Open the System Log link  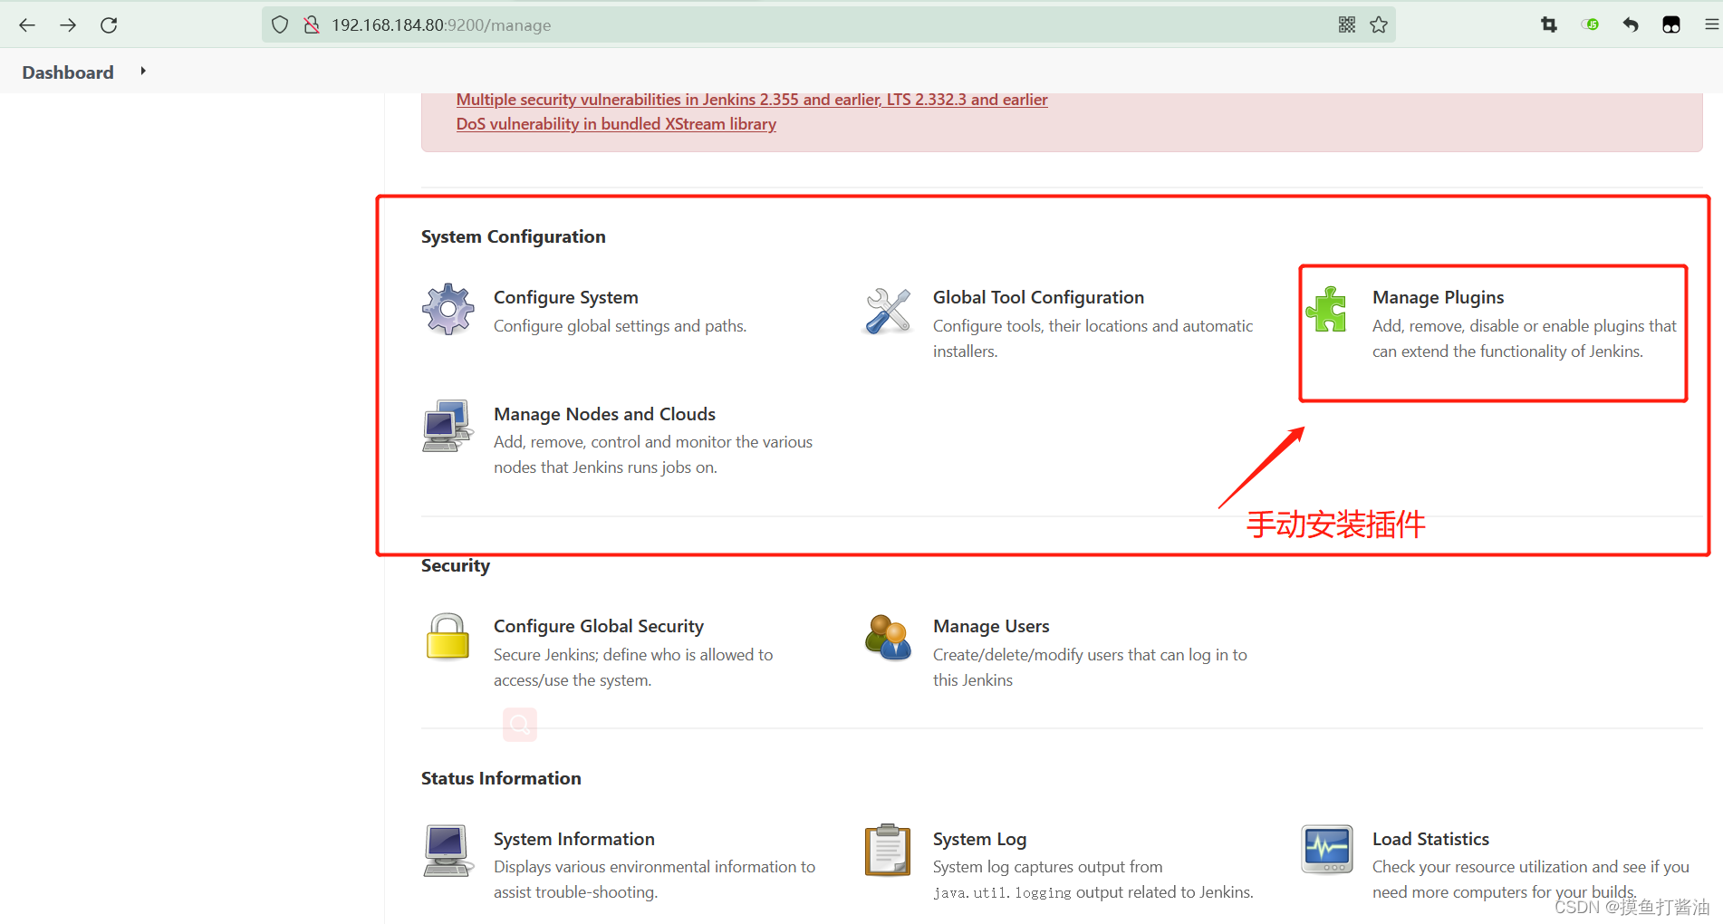[x=979, y=839]
